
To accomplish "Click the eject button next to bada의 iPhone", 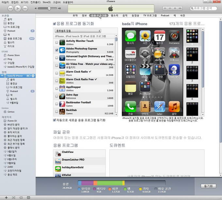I will coord(33,76).
